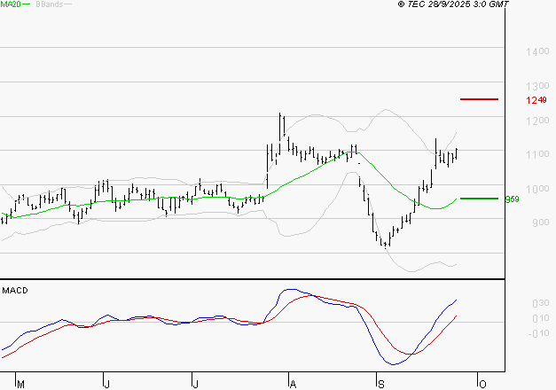Click the red 1249 price label

(536, 100)
